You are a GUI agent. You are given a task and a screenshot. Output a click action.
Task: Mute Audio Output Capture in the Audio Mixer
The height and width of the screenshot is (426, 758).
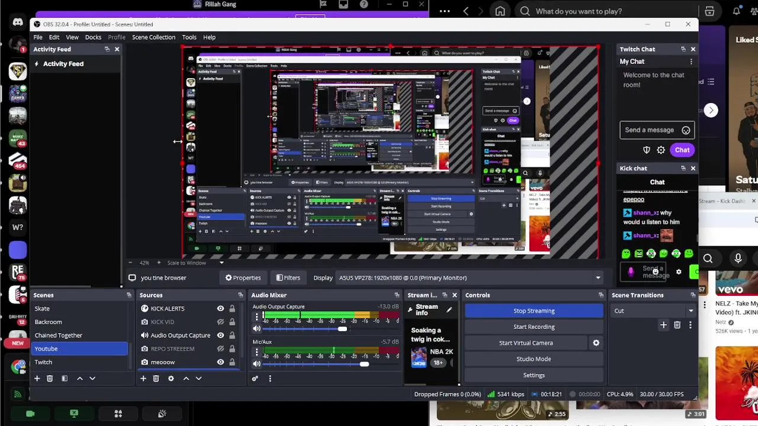pyautogui.click(x=257, y=329)
